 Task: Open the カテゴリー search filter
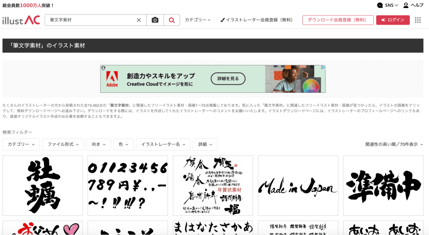[x=21, y=144]
